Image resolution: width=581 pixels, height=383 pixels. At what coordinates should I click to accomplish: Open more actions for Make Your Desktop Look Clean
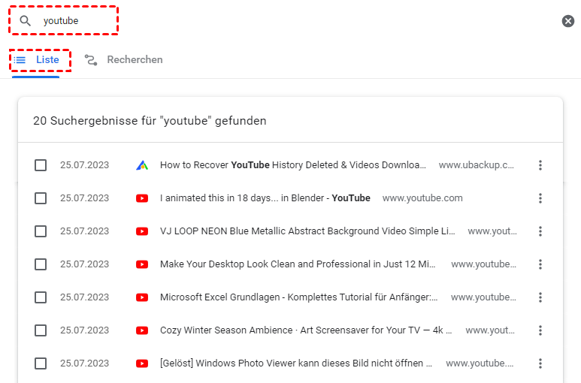pyautogui.click(x=540, y=264)
